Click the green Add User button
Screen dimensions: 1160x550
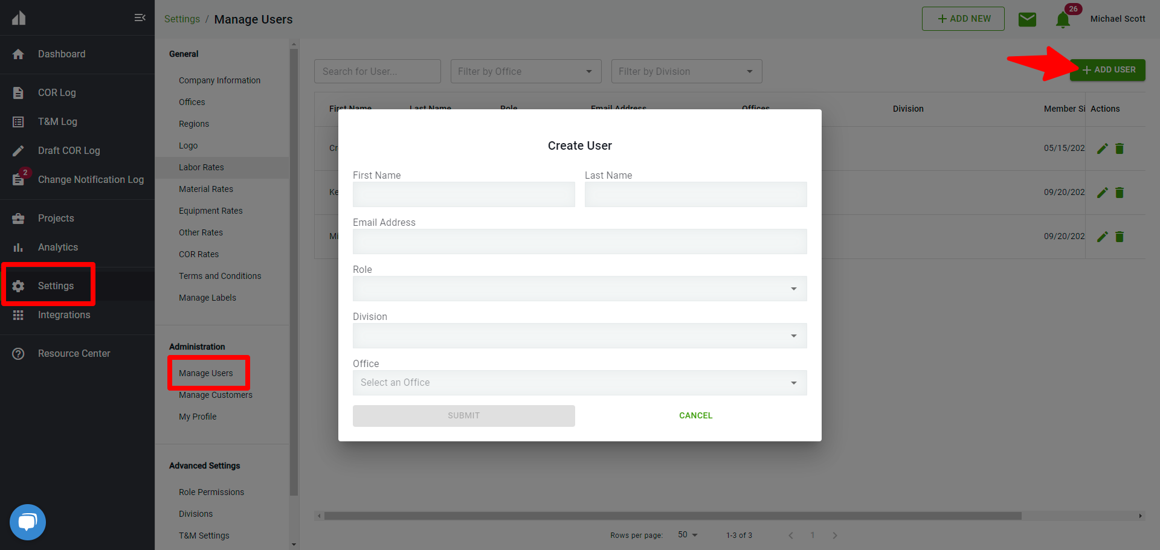tap(1108, 70)
